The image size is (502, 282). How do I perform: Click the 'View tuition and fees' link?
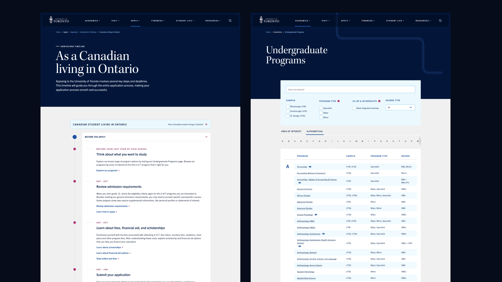click(x=108, y=259)
